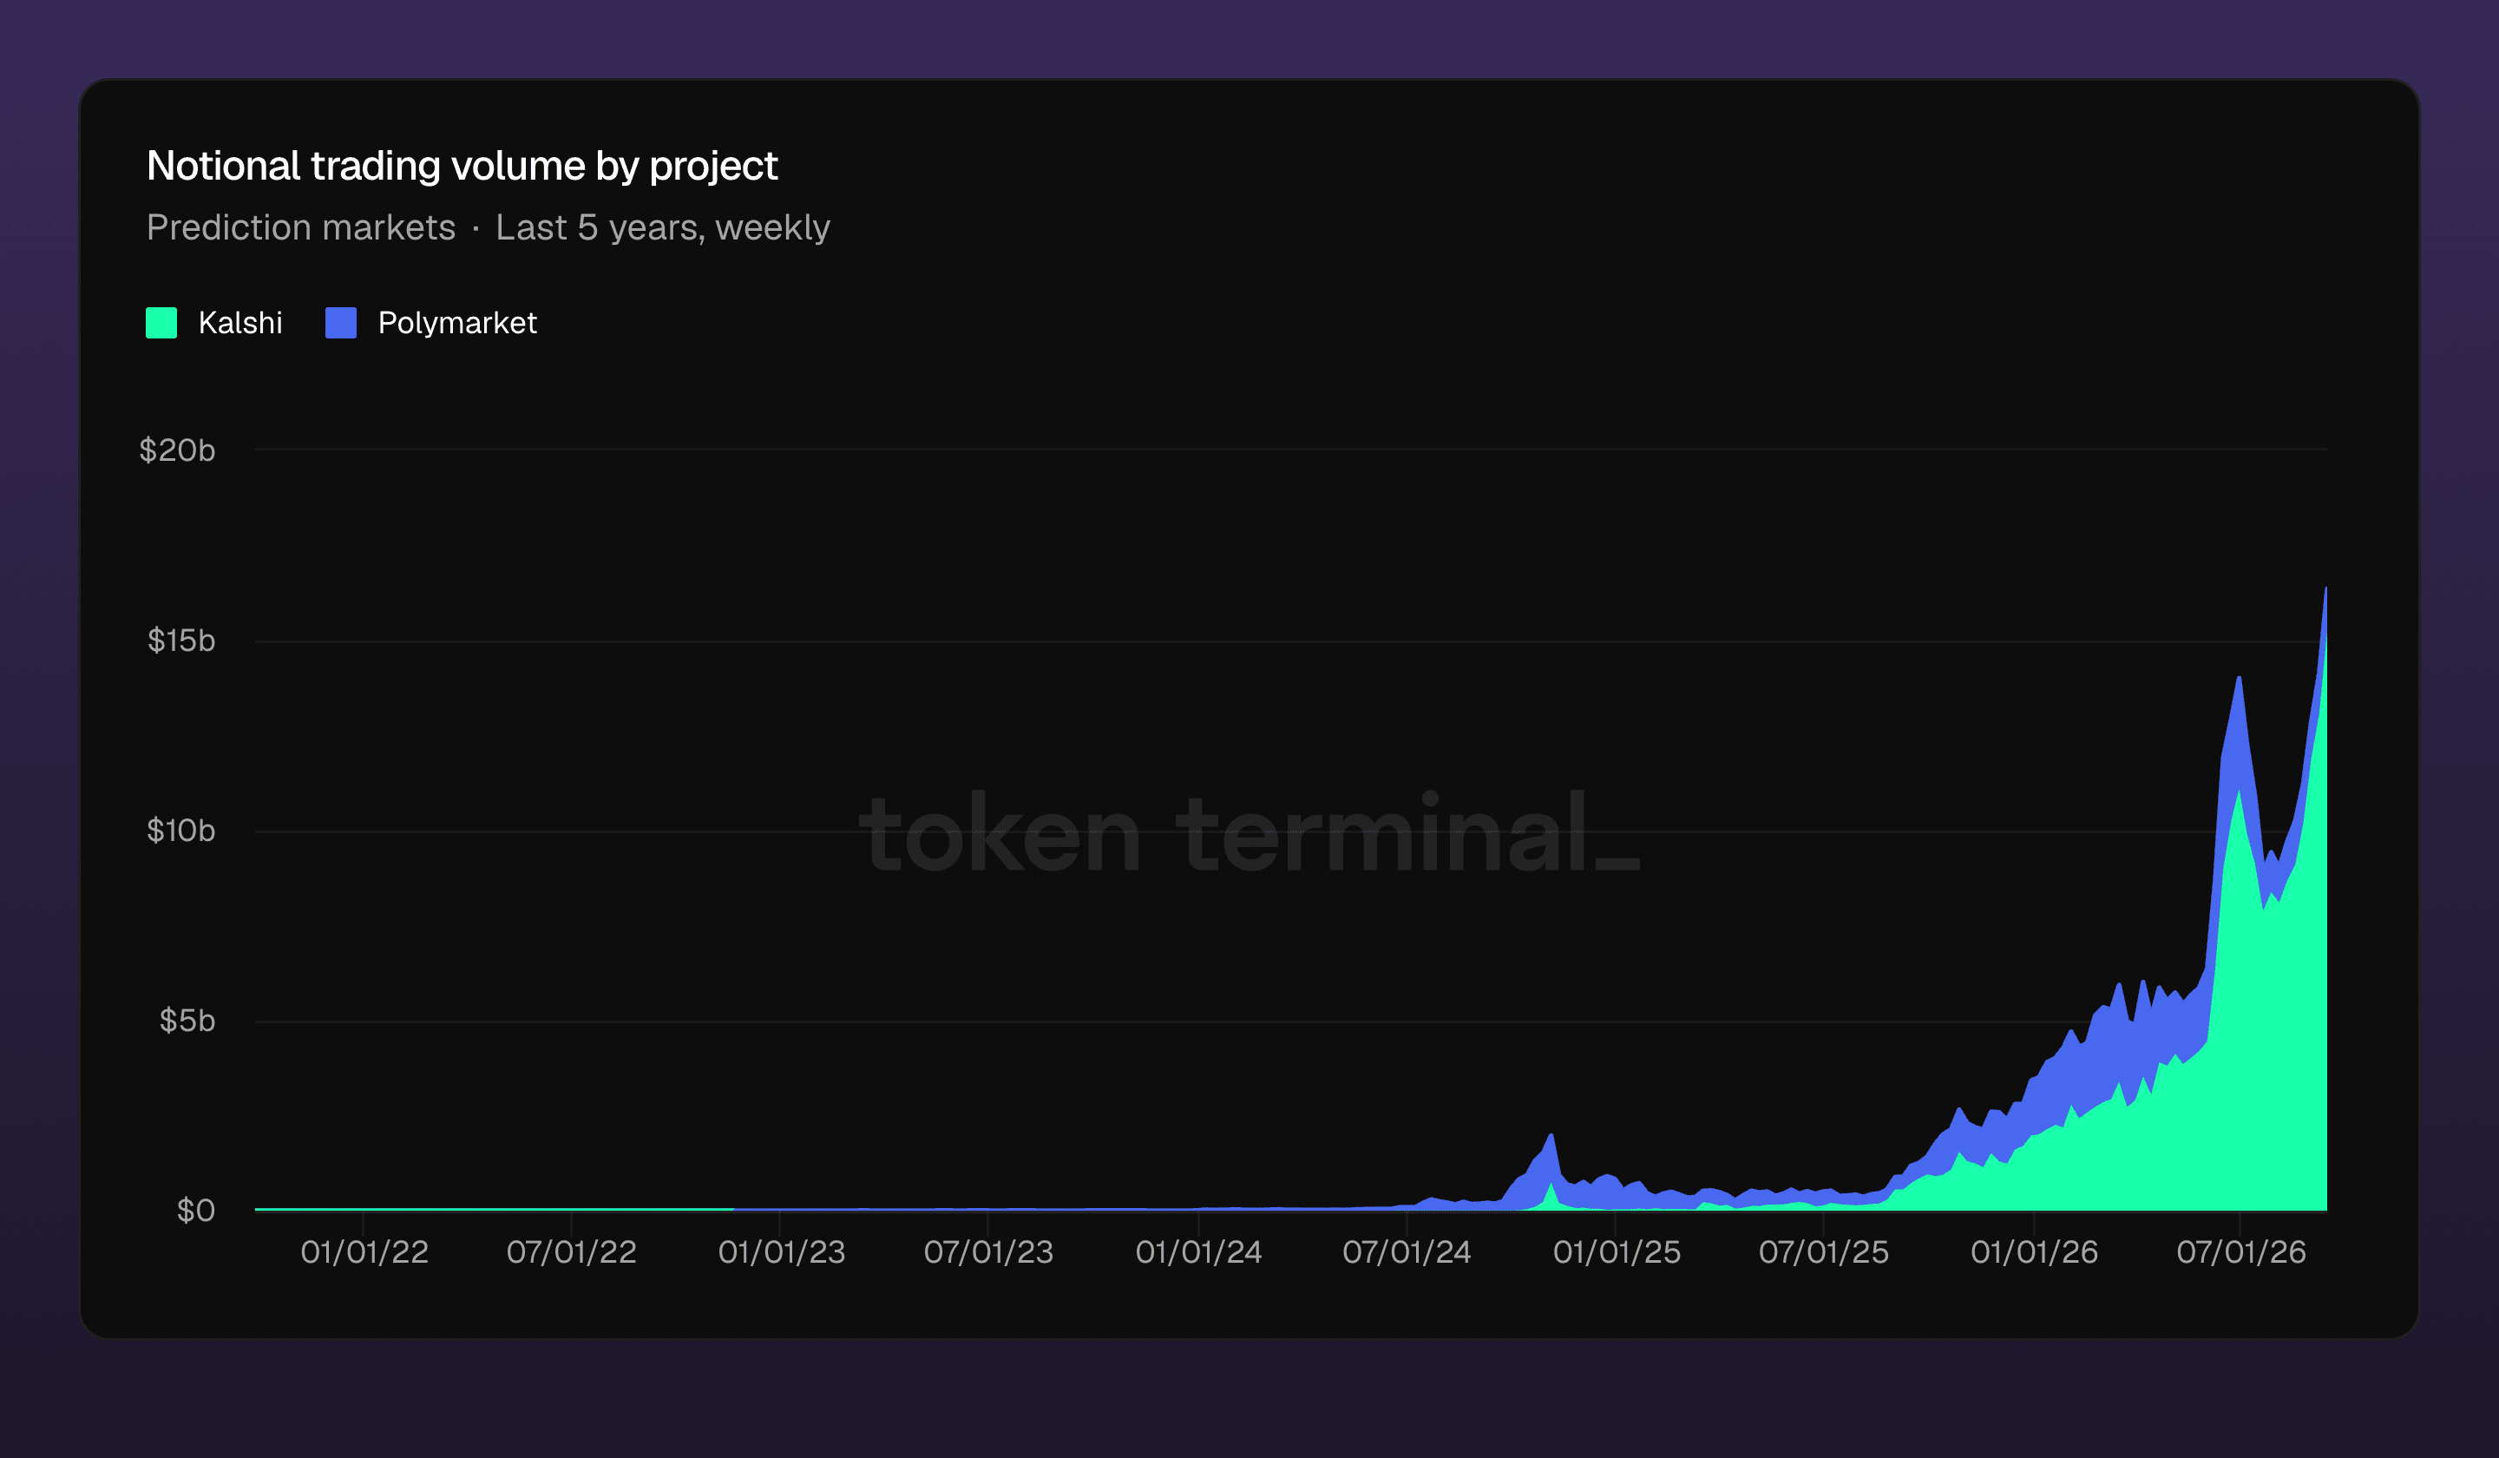This screenshot has width=2499, height=1458.
Task: Click the $5b y-axis label
Action: [x=187, y=1021]
